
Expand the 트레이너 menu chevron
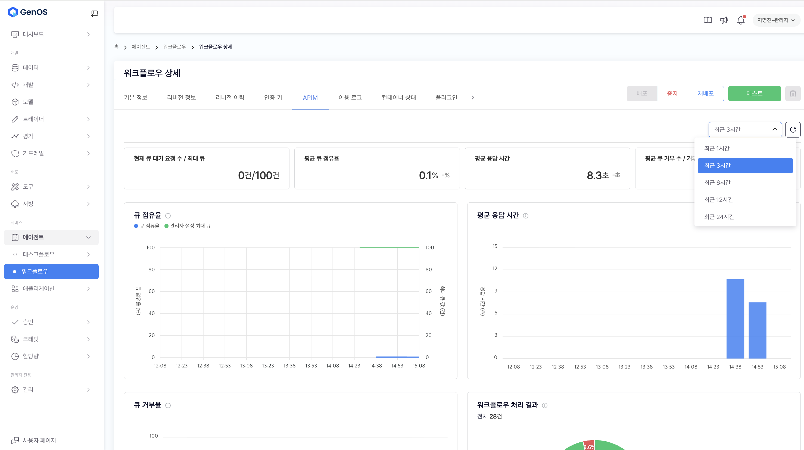click(x=88, y=119)
